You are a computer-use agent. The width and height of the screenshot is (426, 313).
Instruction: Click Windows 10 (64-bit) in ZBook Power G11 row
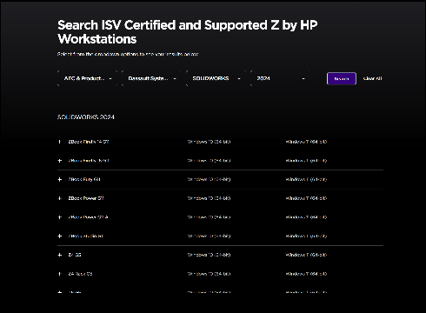[209, 198]
